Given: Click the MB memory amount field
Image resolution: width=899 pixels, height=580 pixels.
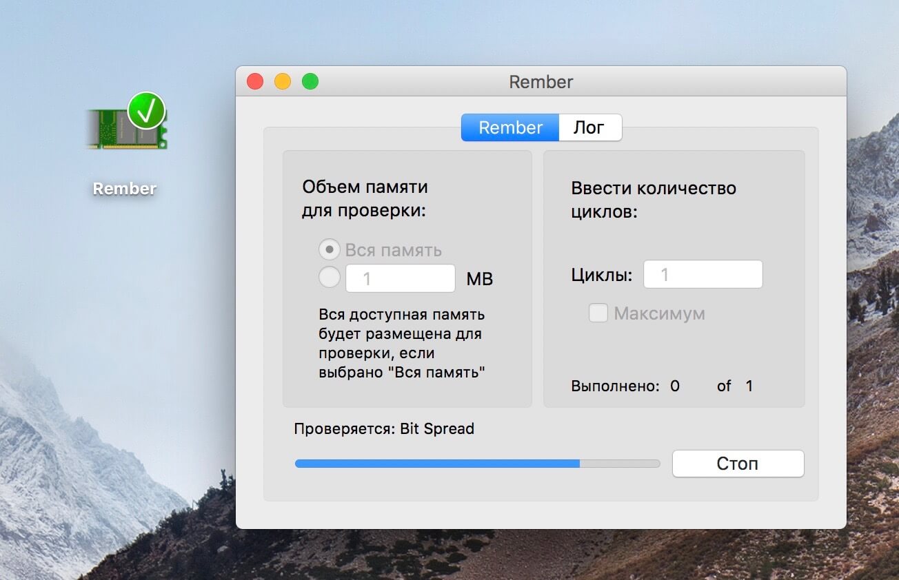Looking at the screenshot, I should click(401, 278).
